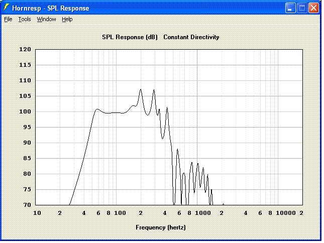Click the 75 dB y-axis label
This screenshot has height=243, width=324.
[27, 189]
